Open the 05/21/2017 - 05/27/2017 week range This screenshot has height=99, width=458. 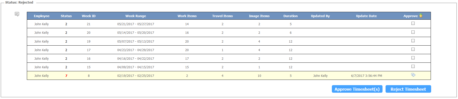pyautogui.click(x=136, y=24)
